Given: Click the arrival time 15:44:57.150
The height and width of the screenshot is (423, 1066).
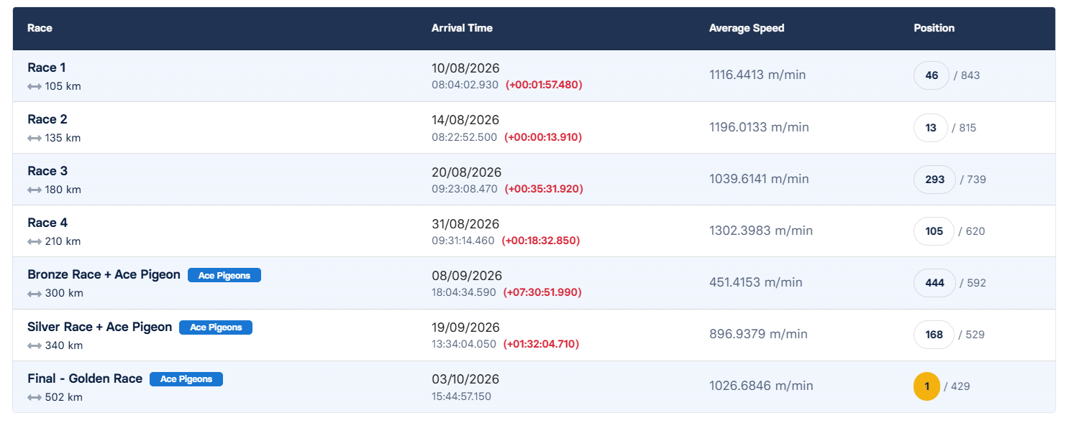Looking at the screenshot, I should (462, 396).
